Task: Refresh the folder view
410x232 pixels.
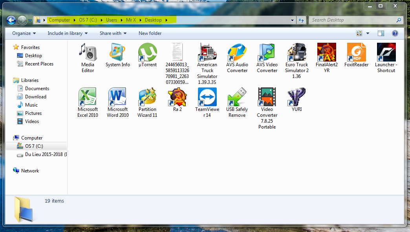Action: 301,20
